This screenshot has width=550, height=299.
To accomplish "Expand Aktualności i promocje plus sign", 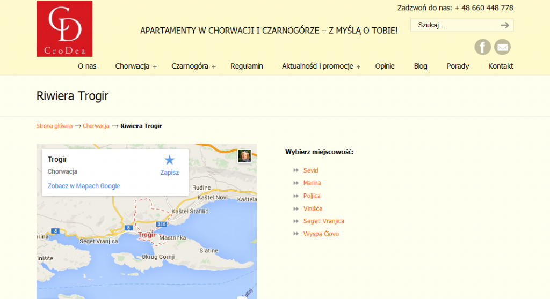I will (x=358, y=67).
